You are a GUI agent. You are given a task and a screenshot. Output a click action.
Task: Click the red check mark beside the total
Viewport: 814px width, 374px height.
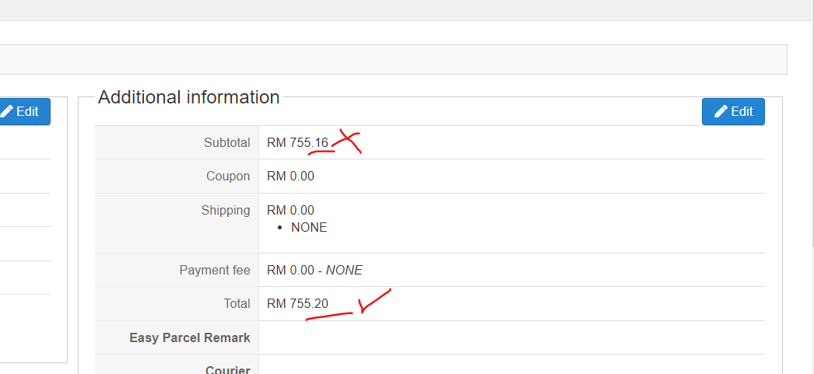pos(372,302)
